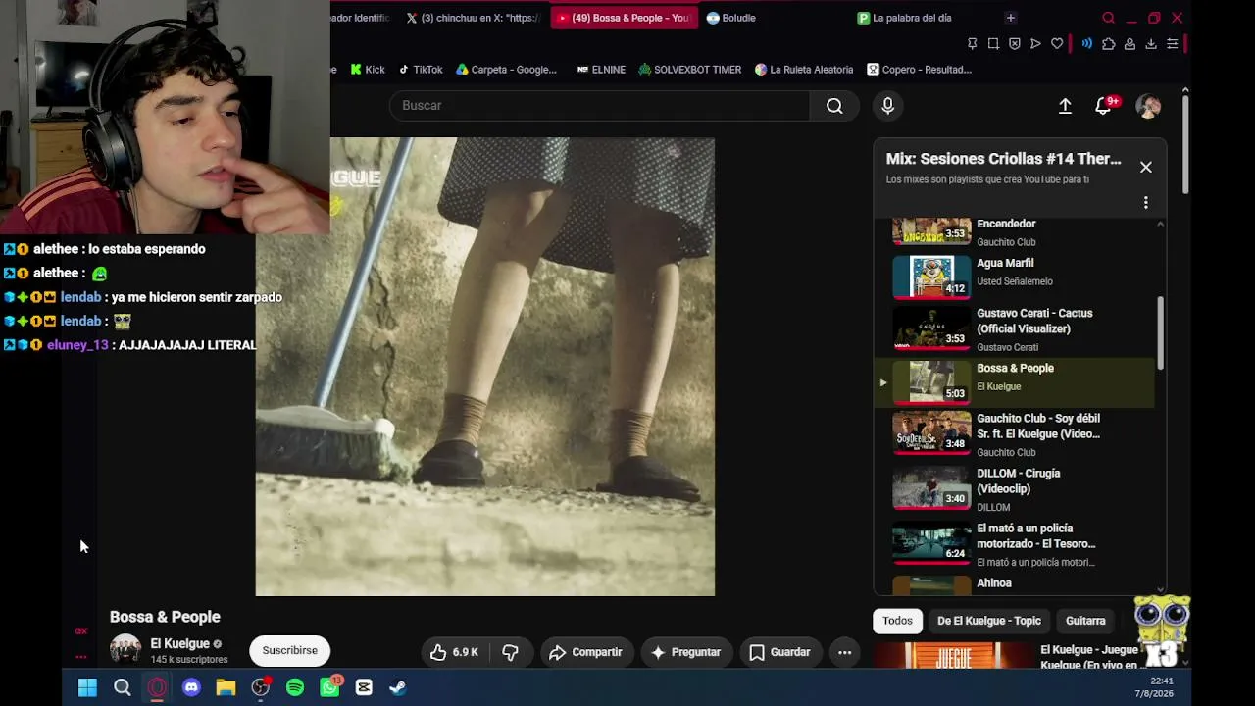The image size is (1255, 706).
Task: Open Discord from the taskbar
Action: (x=191, y=687)
